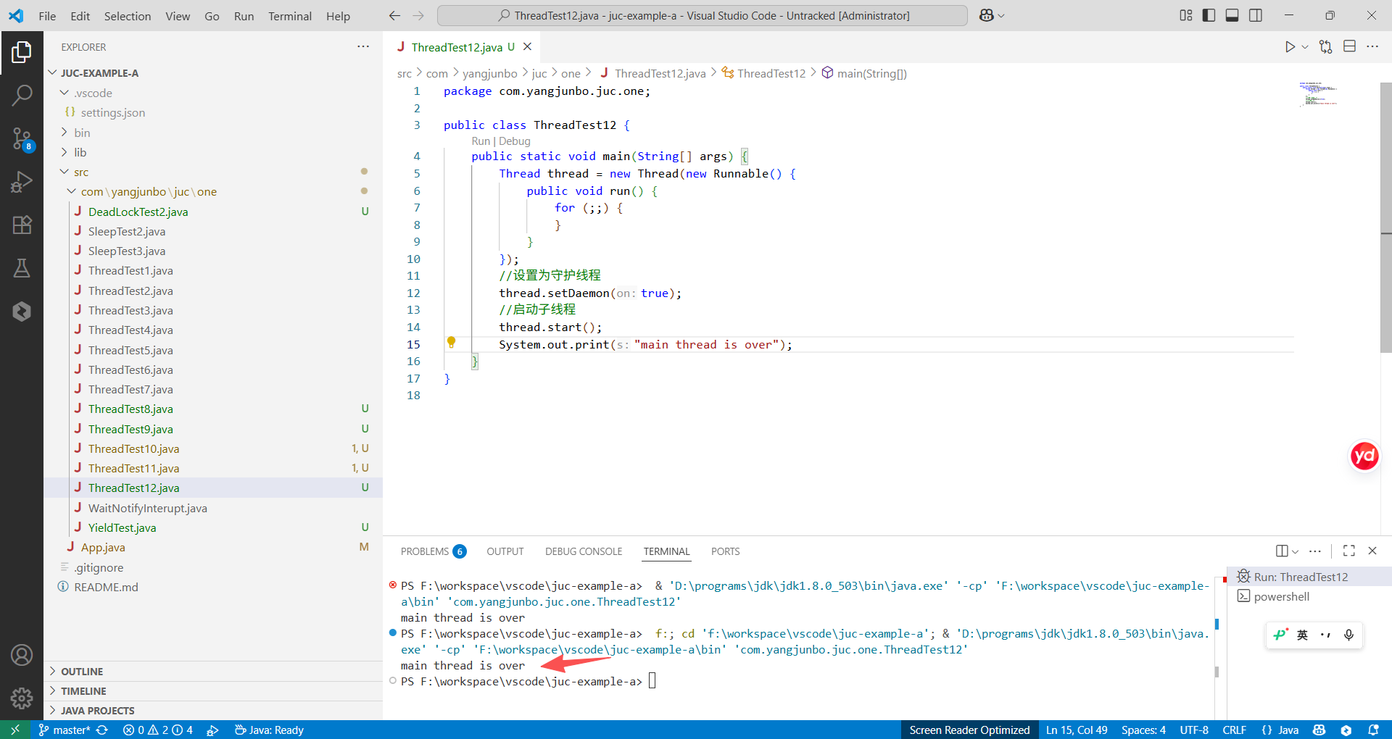Open the run dropdown arrow beside play
The image size is (1392, 739).
click(1305, 47)
